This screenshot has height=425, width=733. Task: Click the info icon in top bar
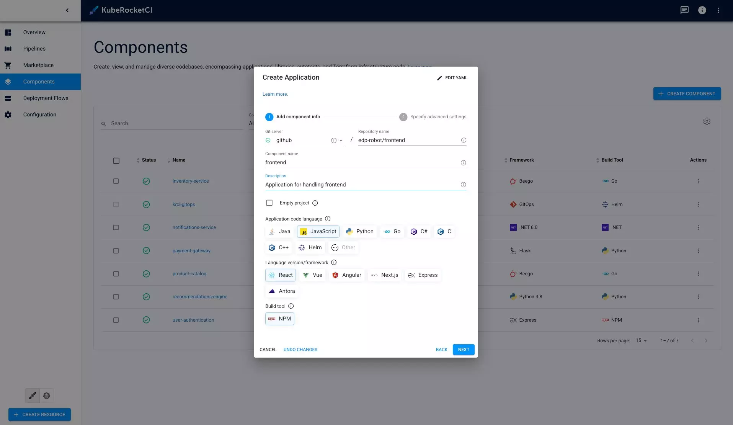(x=702, y=10)
